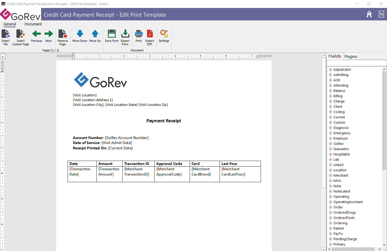Click the right indent marker on ruler
This screenshot has height=251, width=387.
[x=257, y=57]
